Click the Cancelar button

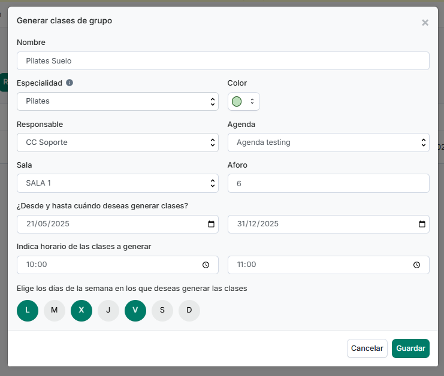[367, 348]
